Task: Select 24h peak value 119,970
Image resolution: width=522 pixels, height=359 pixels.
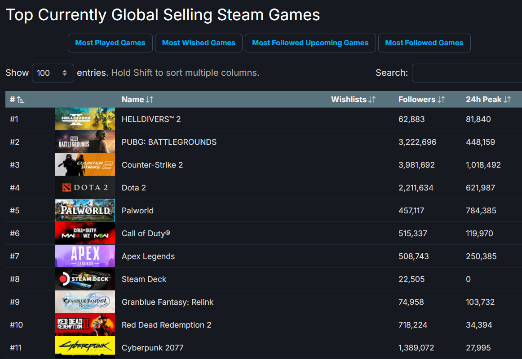Action: 479,234
